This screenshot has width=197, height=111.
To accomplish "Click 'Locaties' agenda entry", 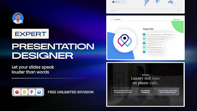I will (x=150, y=43).
